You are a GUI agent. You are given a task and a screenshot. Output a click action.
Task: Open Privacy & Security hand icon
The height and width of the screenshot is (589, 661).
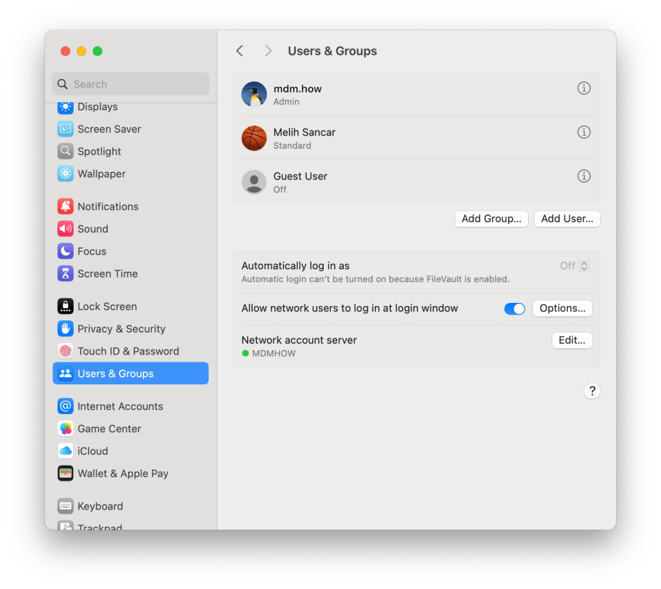[x=65, y=329]
